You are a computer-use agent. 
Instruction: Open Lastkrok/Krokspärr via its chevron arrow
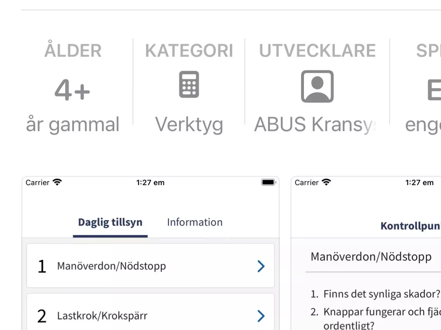pos(261,316)
